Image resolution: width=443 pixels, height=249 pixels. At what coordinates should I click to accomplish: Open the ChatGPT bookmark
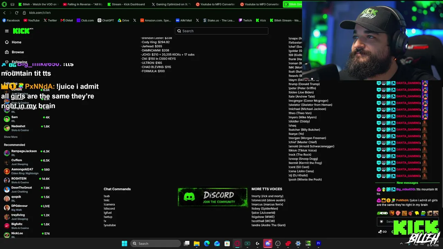point(106,20)
